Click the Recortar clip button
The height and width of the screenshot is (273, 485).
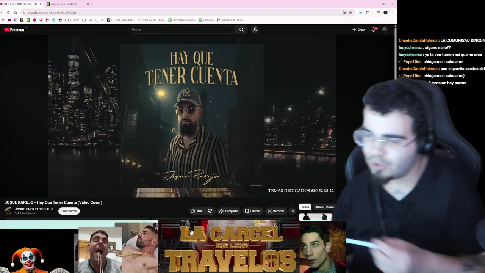[x=275, y=211]
